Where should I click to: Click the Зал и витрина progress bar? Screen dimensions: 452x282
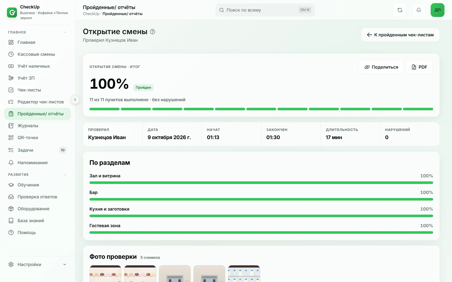[x=261, y=183]
